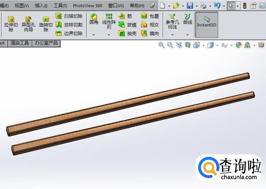Viewport: 266px width, 189px height.
Task: Open the 插入(I) menu
Action: coord(41,6)
